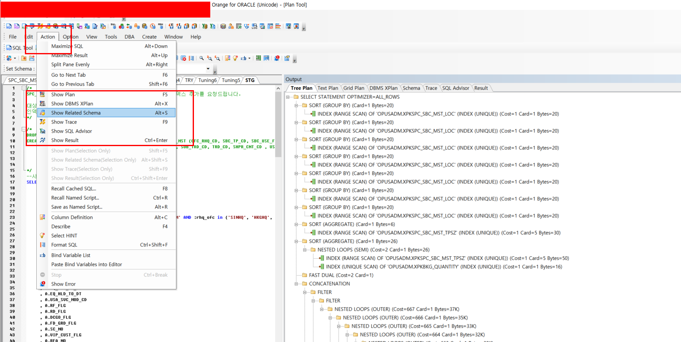The height and width of the screenshot is (342, 681).
Task: Choose Show Trace from Action menu
Action: tap(64, 122)
